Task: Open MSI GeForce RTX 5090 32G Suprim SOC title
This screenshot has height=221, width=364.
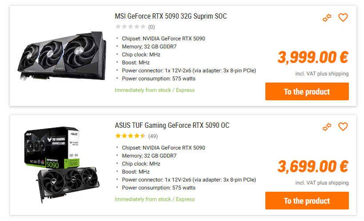Action: pos(171,16)
